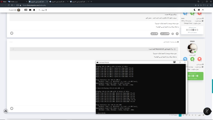
Task: Go back to previous page
Action: [x=2, y=5]
